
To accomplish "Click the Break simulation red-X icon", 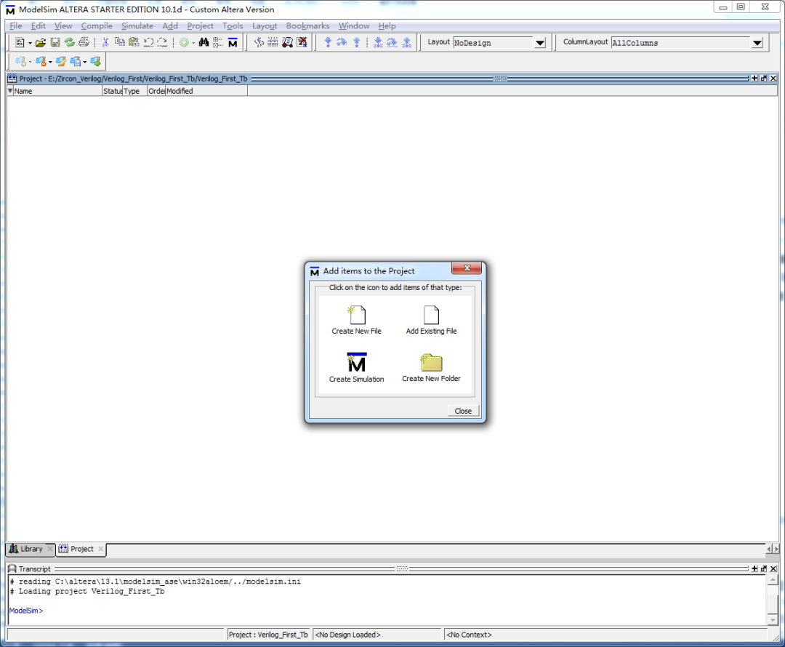I will (302, 43).
